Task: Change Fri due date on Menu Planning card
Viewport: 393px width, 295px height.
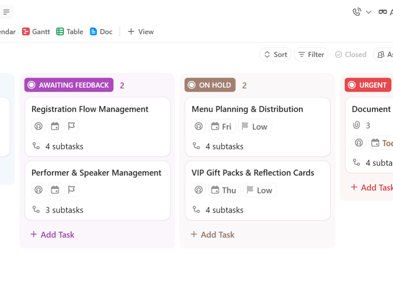Action: tap(222, 126)
